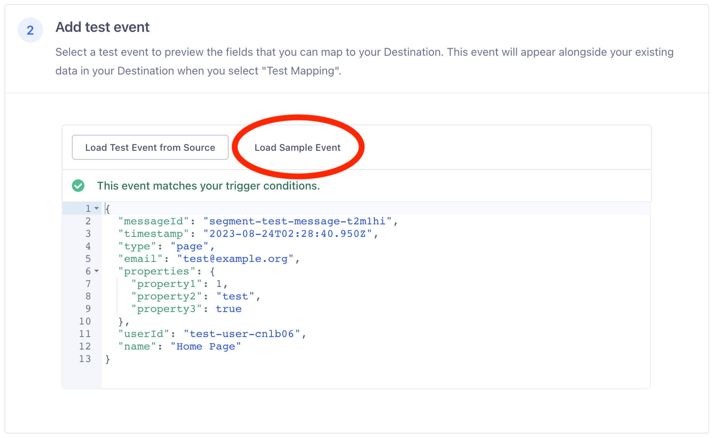Click line number 13 in the gutter

pyautogui.click(x=85, y=359)
